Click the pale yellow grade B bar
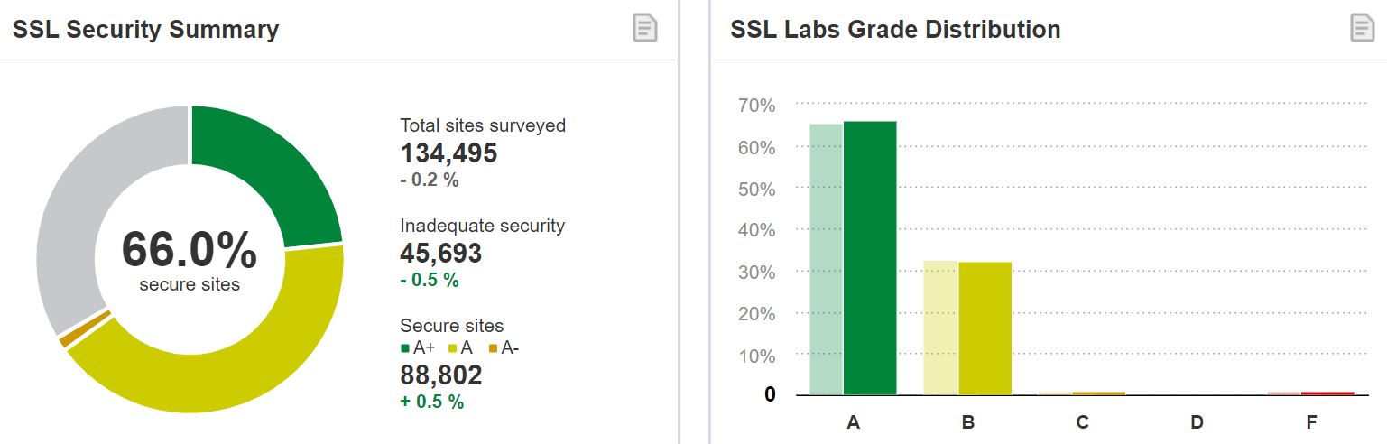 pyautogui.click(x=940, y=328)
